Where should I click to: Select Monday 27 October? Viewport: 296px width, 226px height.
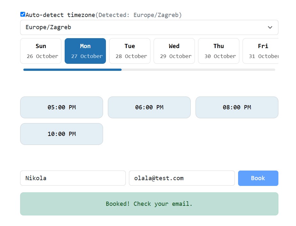[x=85, y=51]
